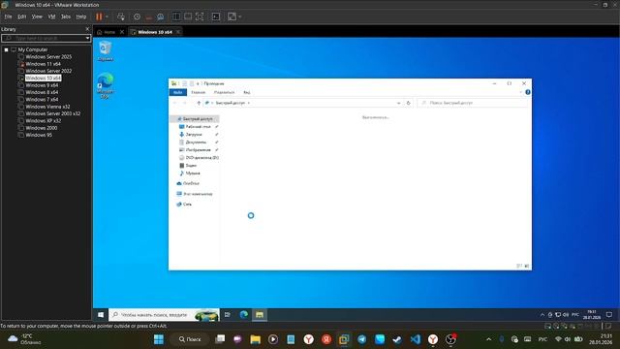Send Ctrl+Alt+Del to the virtual machine
Image resolution: width=620 pixels, height=349 pixels.
(121, 16)
